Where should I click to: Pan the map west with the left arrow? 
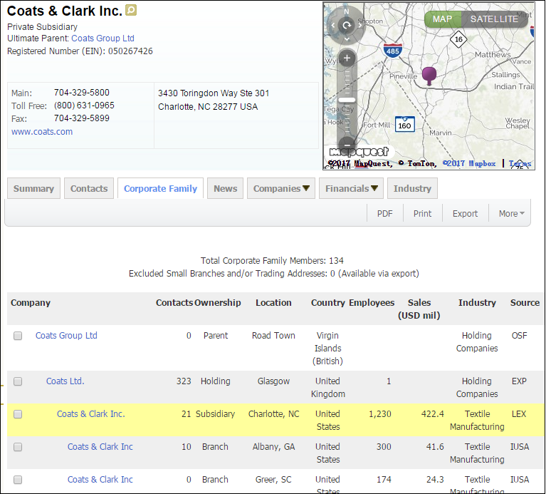click(333, 25)
